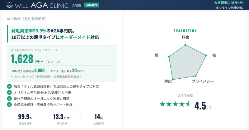Screen dimensions: 249x130
Task: Click the first green checkmark icon
Action: coord(9,86)
